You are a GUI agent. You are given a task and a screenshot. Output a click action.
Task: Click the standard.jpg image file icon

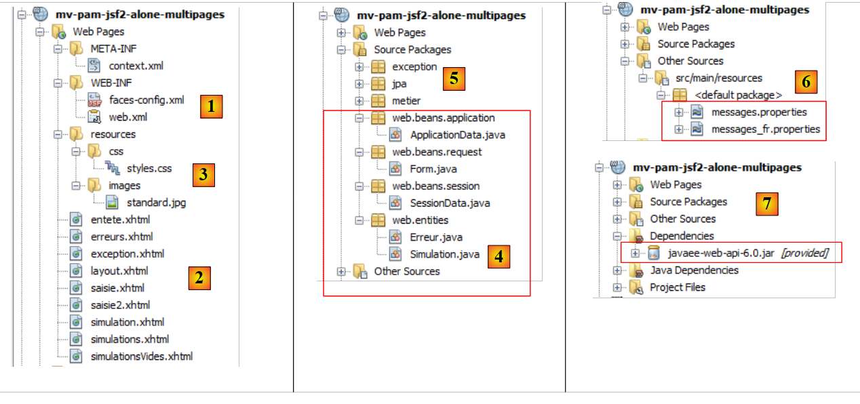[x=112, y=203]
